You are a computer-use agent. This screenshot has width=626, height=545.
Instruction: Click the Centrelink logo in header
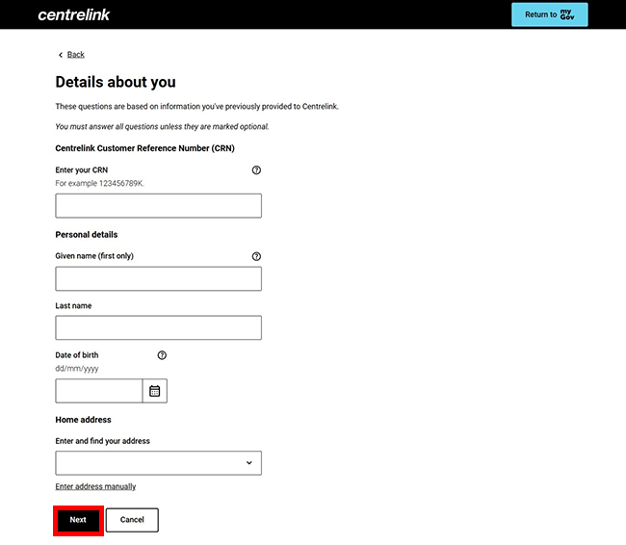tap(73, 14)
